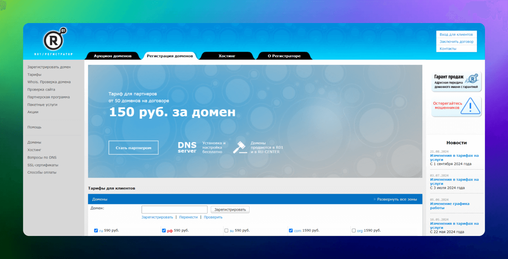Open Партнерская программа sidebar item
Image resolution: width=508 pixels, height=259 pixels.
49,97
